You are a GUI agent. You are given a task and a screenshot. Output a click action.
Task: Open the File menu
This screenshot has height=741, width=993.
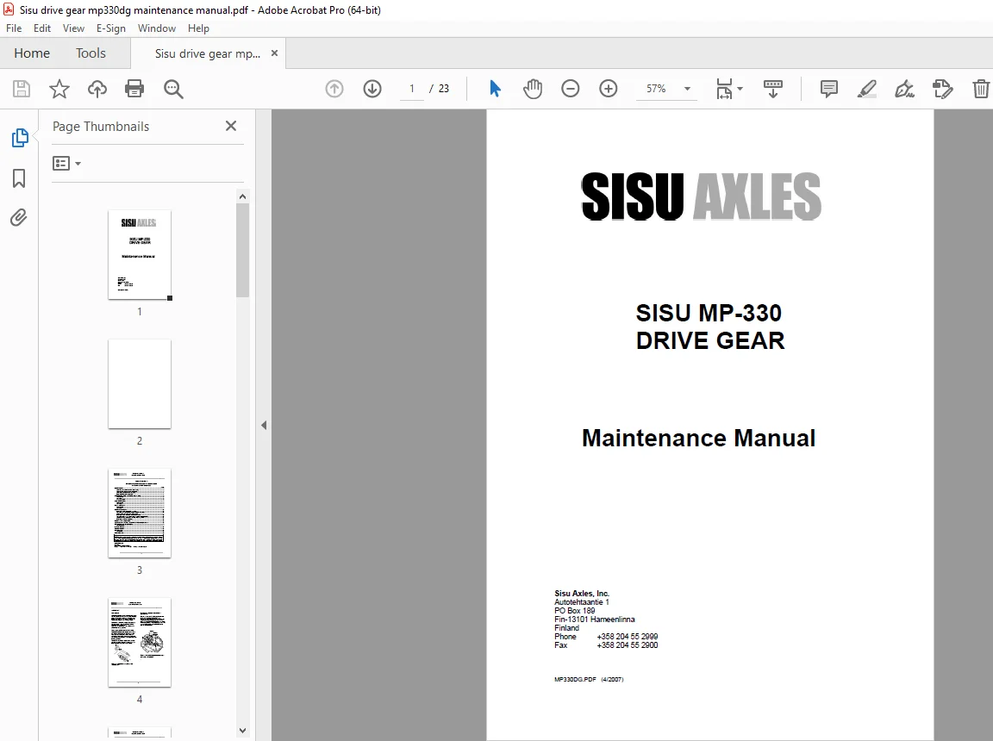click(14, 28)
